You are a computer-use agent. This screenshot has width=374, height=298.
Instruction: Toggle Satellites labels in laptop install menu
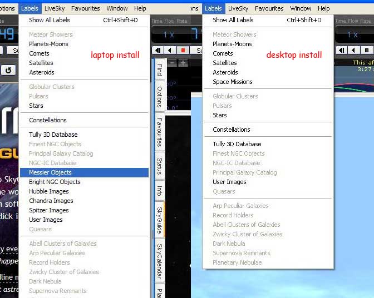(84, 63)
